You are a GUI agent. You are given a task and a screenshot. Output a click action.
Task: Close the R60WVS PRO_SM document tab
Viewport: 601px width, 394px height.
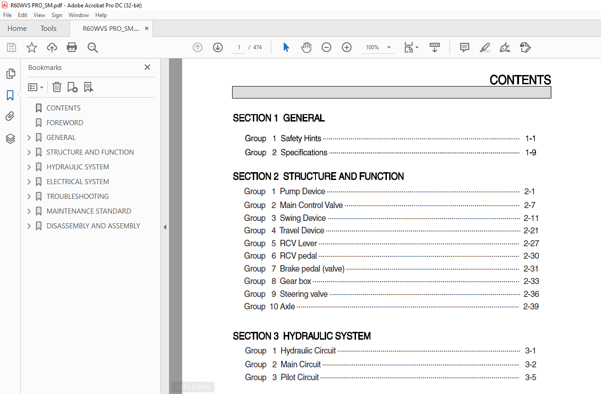[146, 29]
